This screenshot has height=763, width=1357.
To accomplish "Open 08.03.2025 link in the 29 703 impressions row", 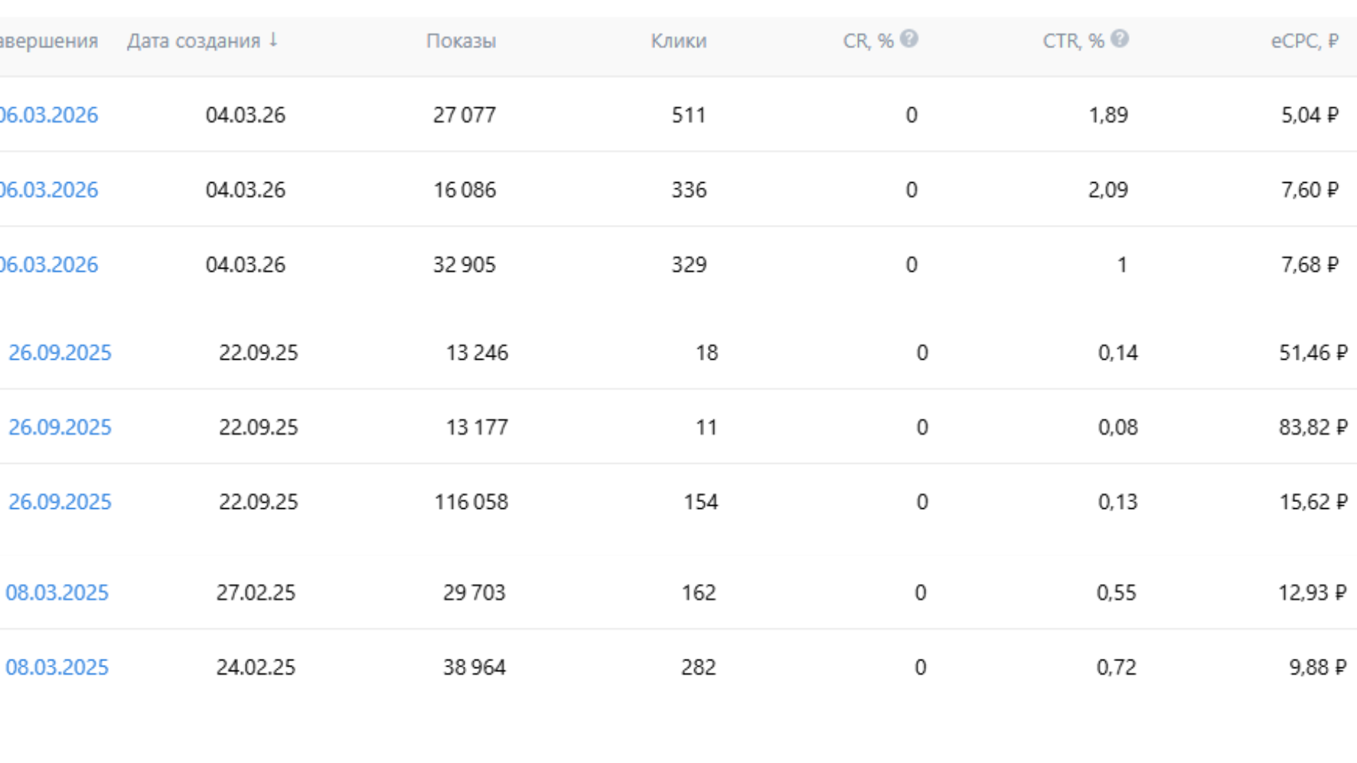I will [57, 593].
